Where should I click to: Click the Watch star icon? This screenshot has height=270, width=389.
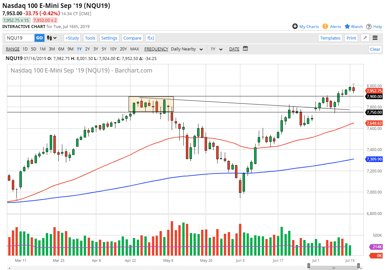[347, 26]
